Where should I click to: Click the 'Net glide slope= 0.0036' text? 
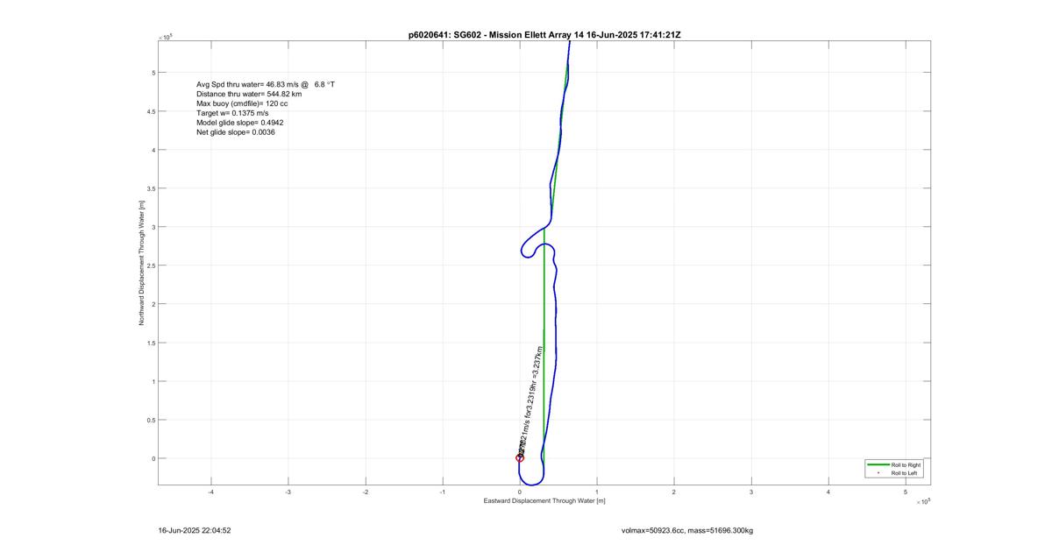(x=236, y=132)
